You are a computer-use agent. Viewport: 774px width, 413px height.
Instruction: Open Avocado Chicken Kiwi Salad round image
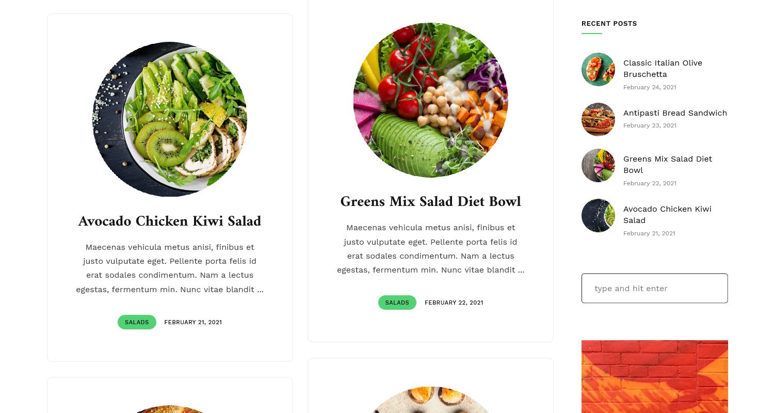click(x=170, y=119)
